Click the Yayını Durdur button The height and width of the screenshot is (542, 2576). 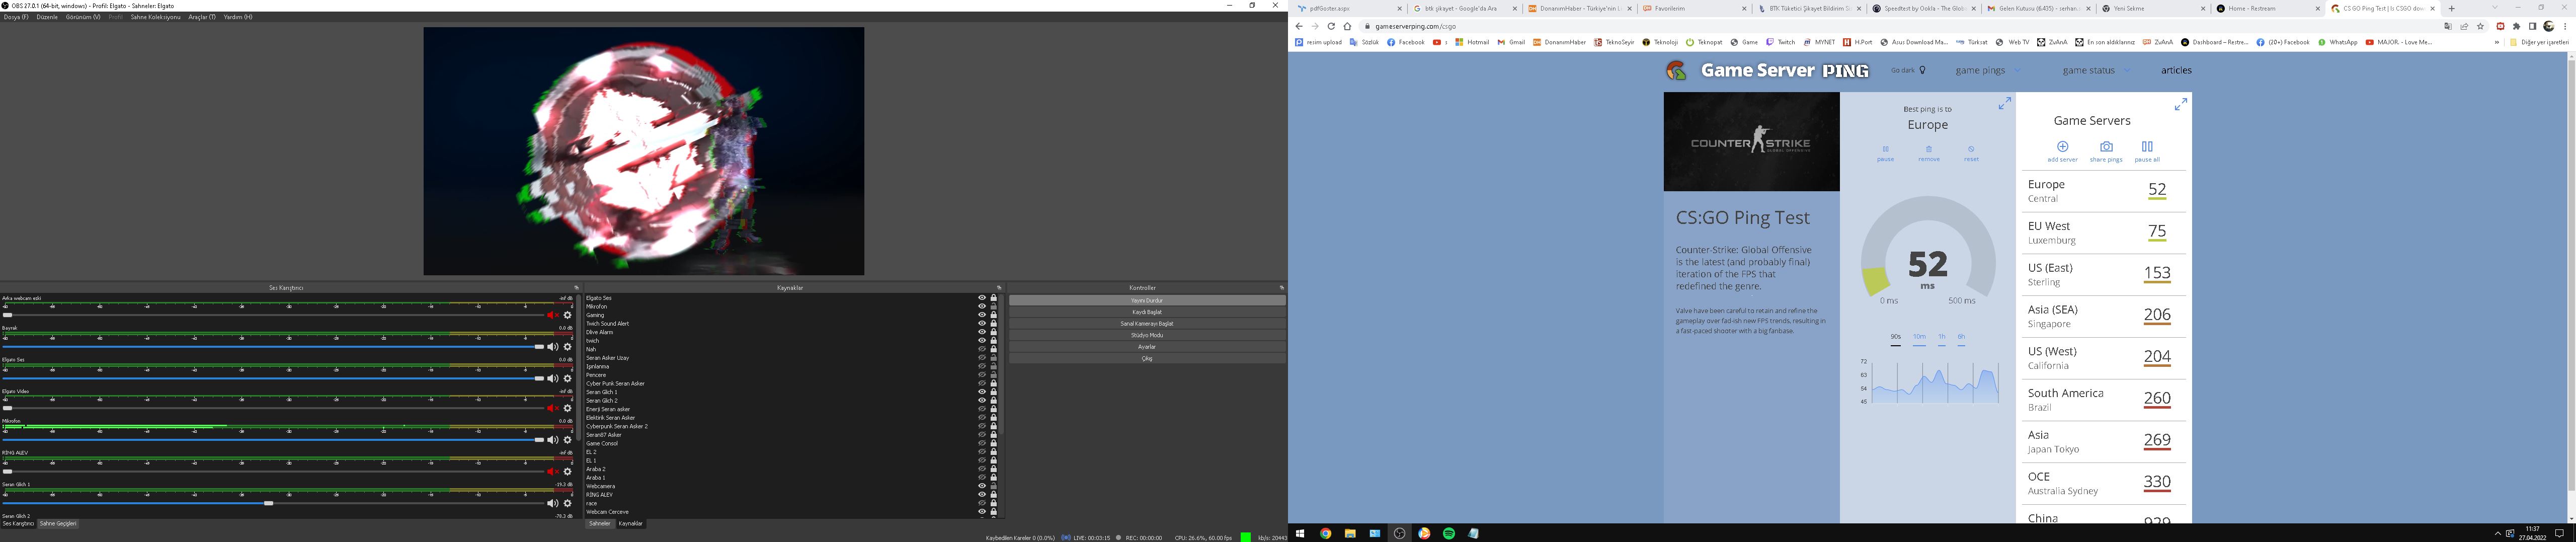click(x=1146, y=300)
